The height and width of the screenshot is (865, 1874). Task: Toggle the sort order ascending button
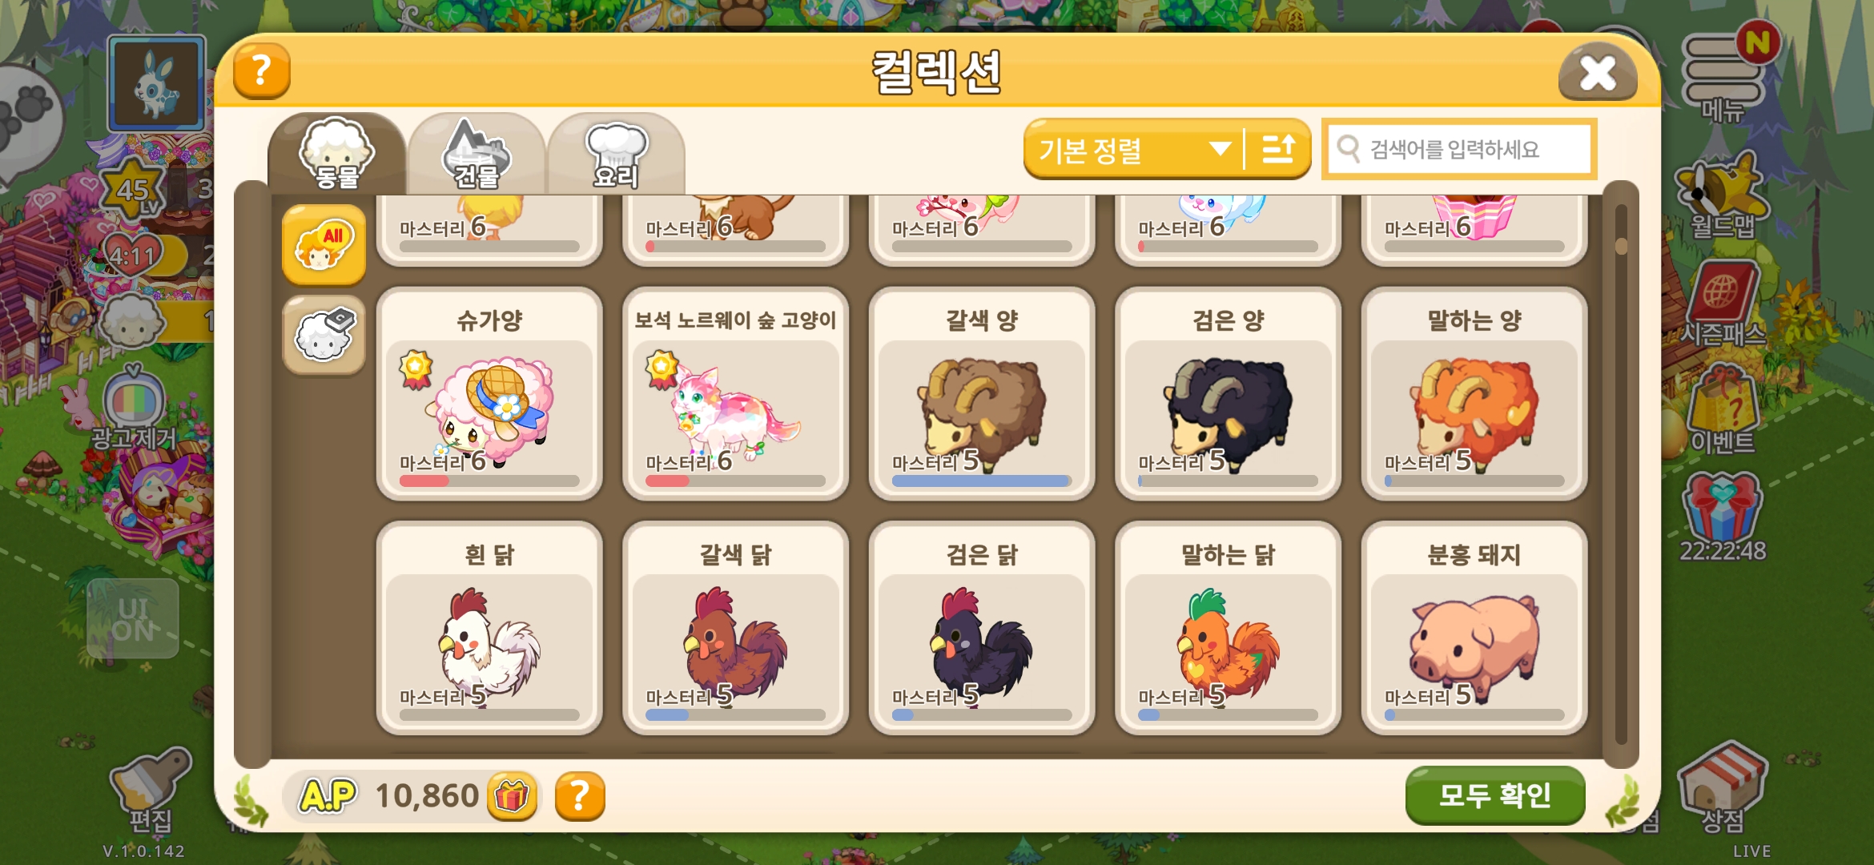(1278, 149)
